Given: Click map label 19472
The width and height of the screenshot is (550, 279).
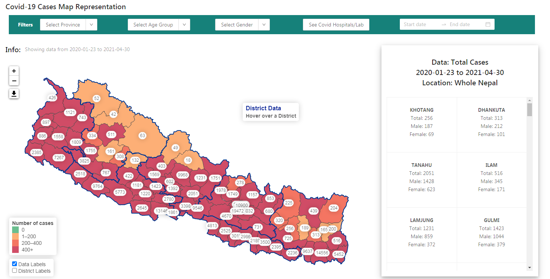Looking at the screenshot, I should (x=238, y=211).
